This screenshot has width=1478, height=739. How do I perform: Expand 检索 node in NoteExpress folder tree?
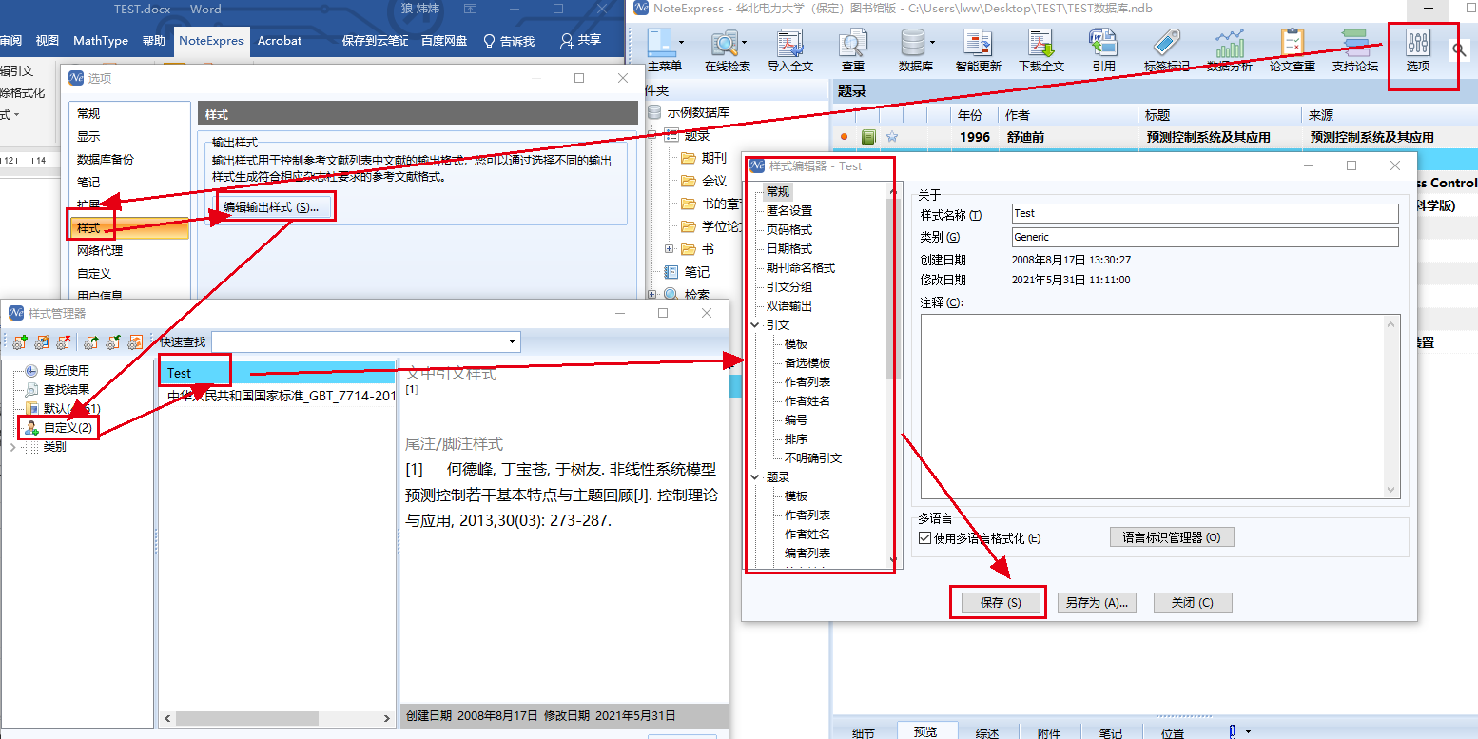(652, 295)
